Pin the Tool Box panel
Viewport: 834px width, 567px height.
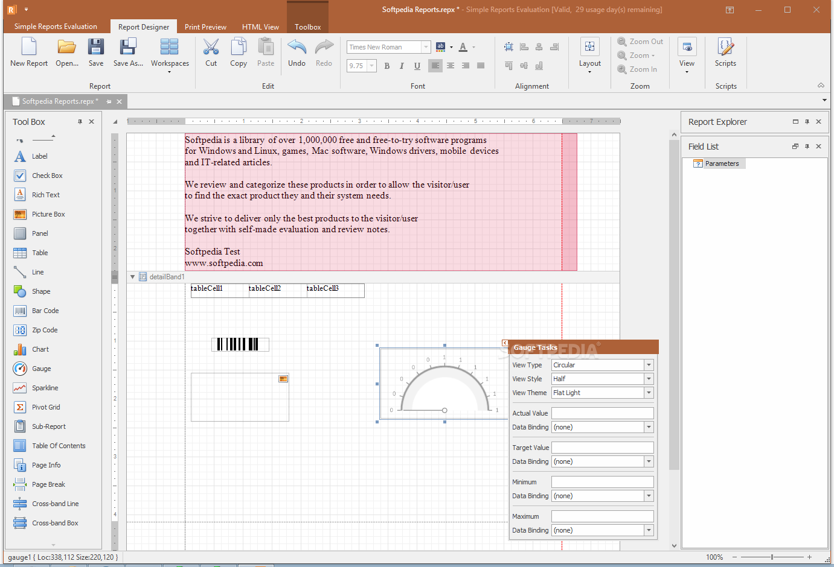[80, 122]
